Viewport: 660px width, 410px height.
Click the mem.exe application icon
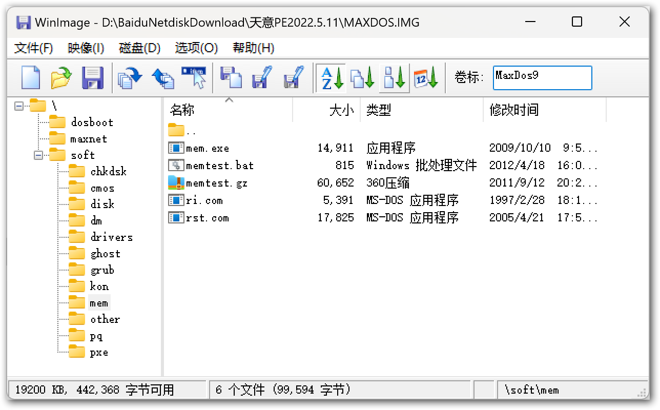point(176,148)
